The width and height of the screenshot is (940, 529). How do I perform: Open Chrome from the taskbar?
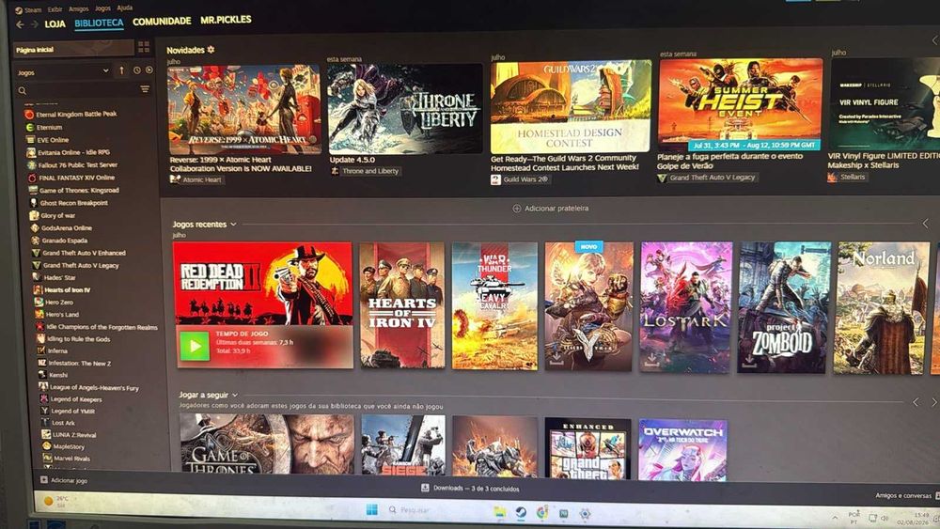pyautogui.click(x=542, y=512)
